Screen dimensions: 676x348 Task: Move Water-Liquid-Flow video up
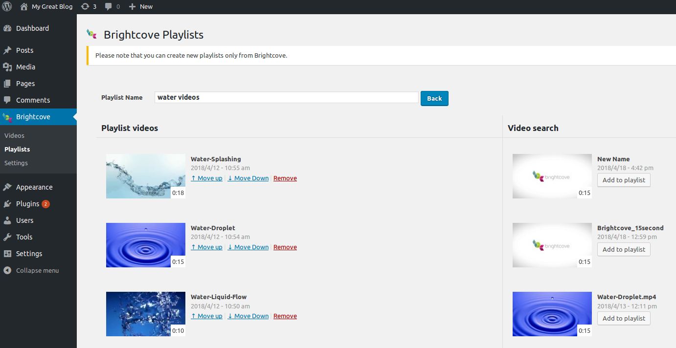point(206,316)
